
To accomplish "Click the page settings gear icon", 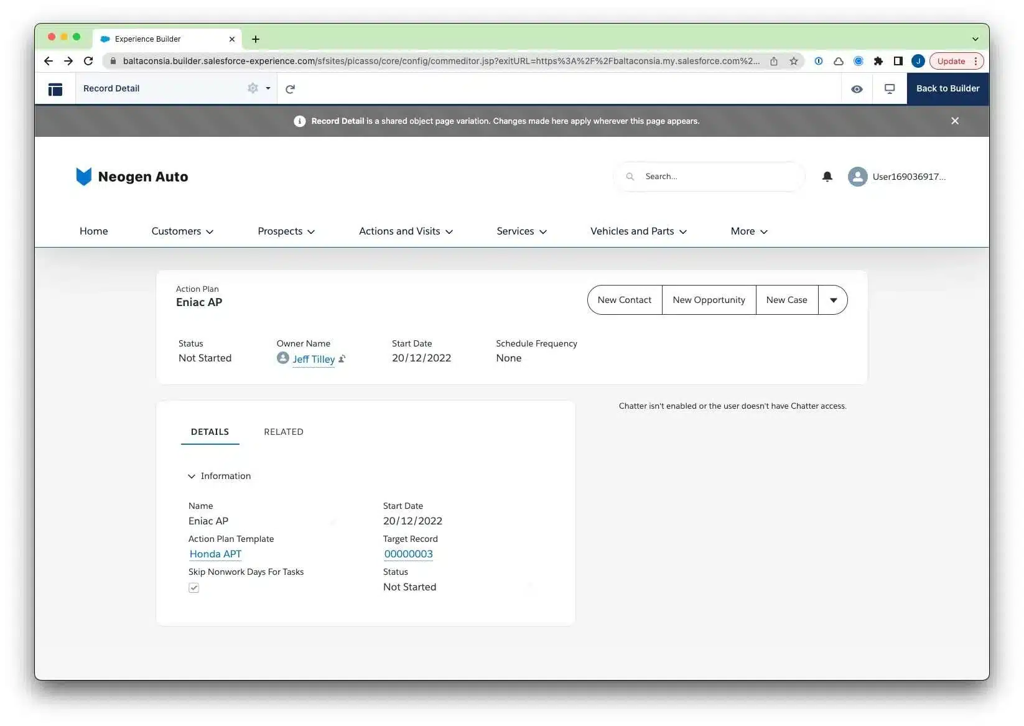I will 253,88.
